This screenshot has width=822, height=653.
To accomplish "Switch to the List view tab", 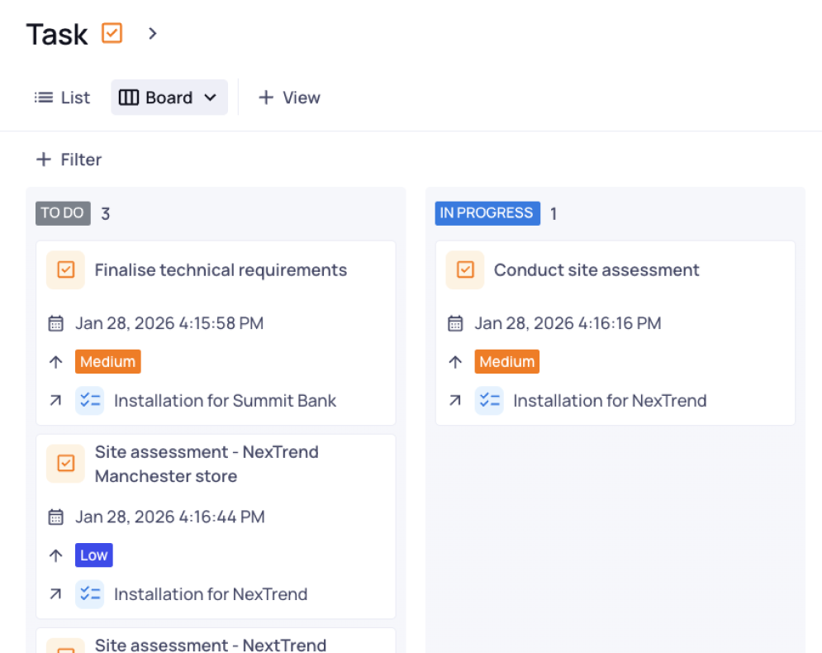I will tap(62, 98).
